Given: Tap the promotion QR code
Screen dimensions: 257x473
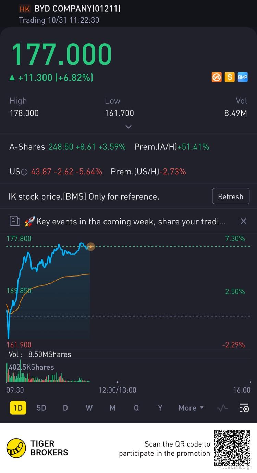Looking at the screenshot, I should click(x=232, y=448).
